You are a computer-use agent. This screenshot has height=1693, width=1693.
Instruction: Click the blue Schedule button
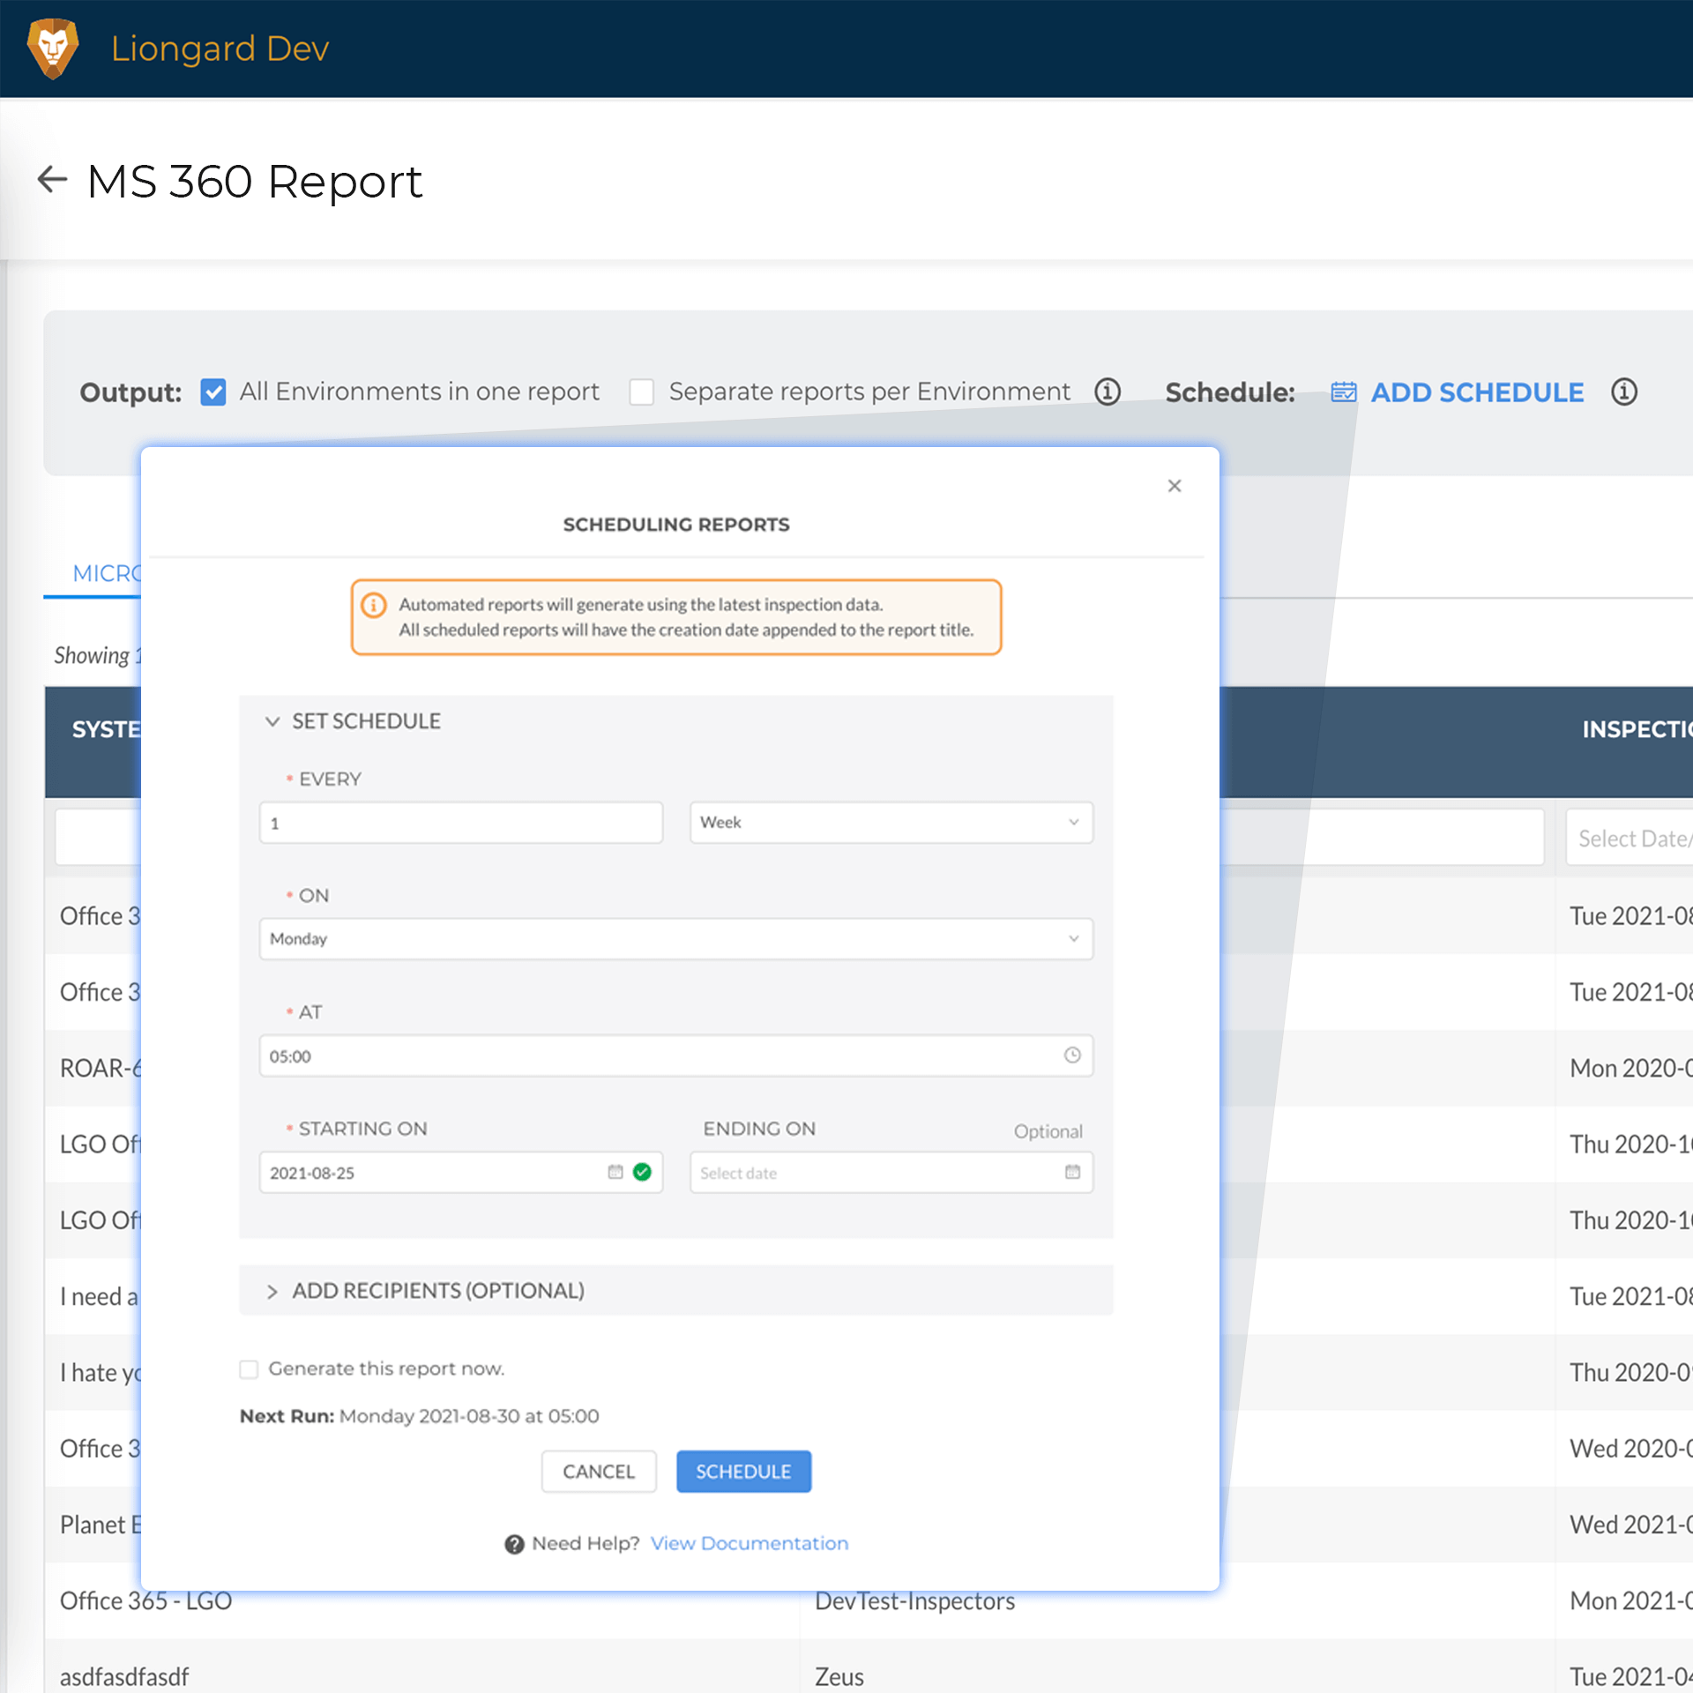click(x=742, y=1471)
